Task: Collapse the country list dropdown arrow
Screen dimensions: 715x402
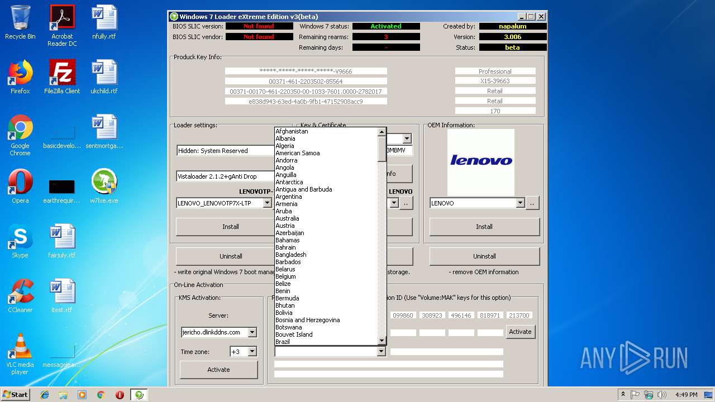Action: [x=381, y=352]
